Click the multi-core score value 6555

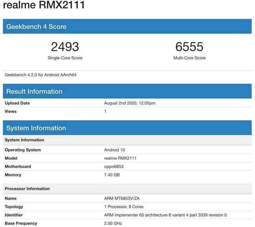[x=189, y=47]
